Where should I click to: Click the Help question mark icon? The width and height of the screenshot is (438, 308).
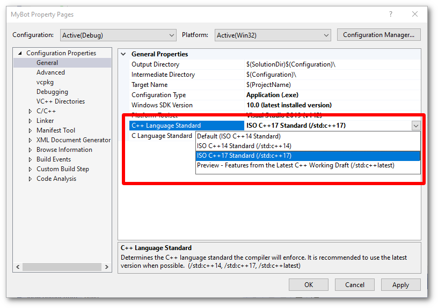coord(390,14)
